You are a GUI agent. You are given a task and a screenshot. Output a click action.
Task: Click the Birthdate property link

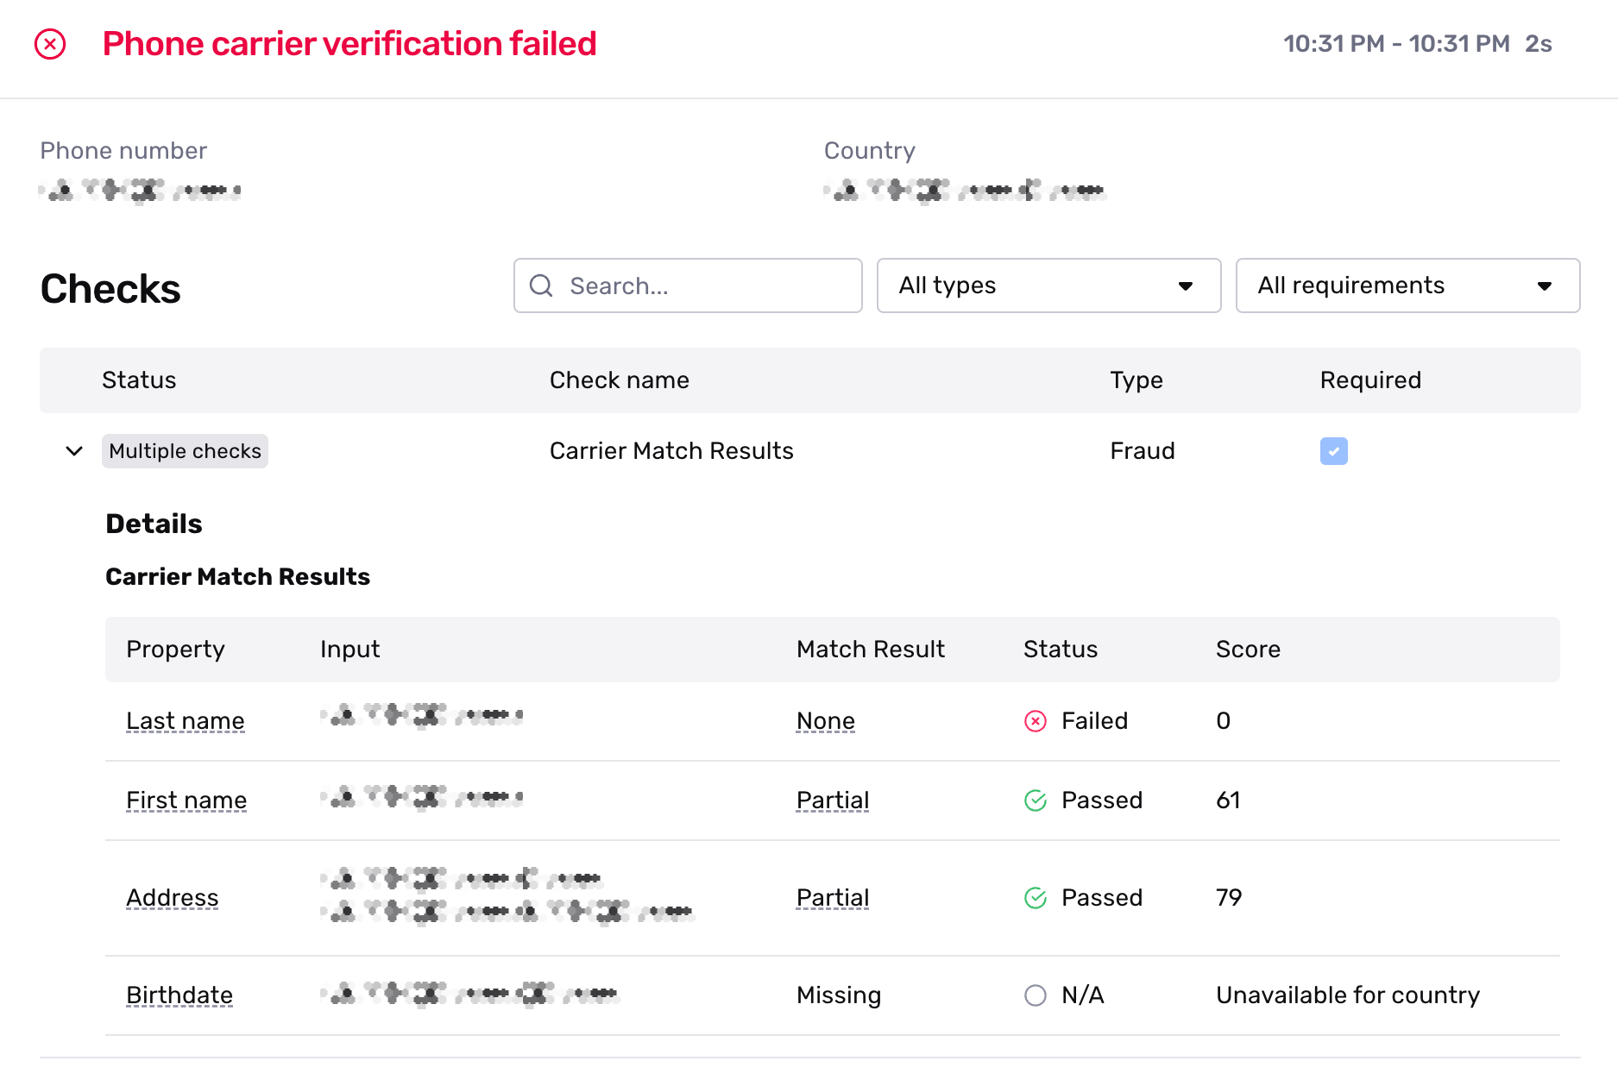(x=179, y=995)
